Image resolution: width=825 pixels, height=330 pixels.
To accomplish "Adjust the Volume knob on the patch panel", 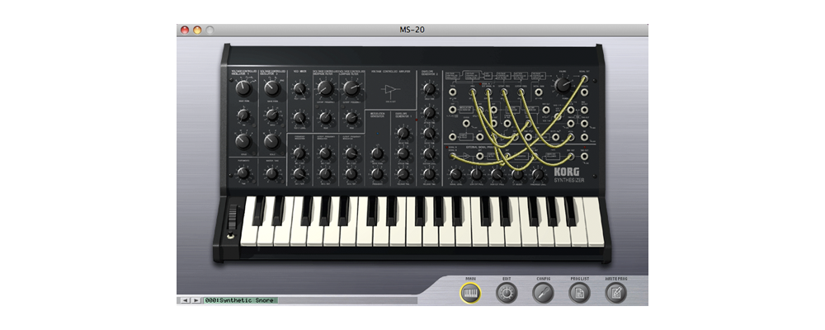I will pyautogui.click(x=563, y=85).
